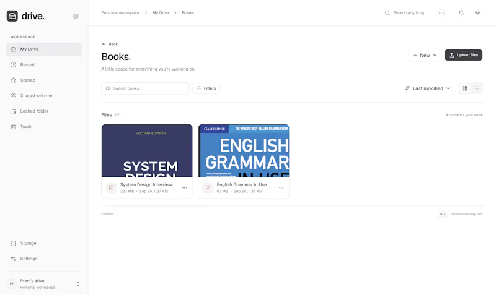Open more options for System Design Interview
Screen dimensions: 496x295
coord(184,188)
